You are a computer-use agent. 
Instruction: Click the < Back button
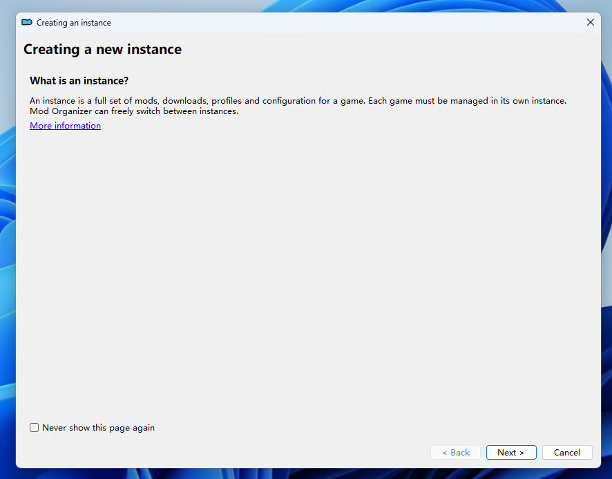[x=455, y=453]
